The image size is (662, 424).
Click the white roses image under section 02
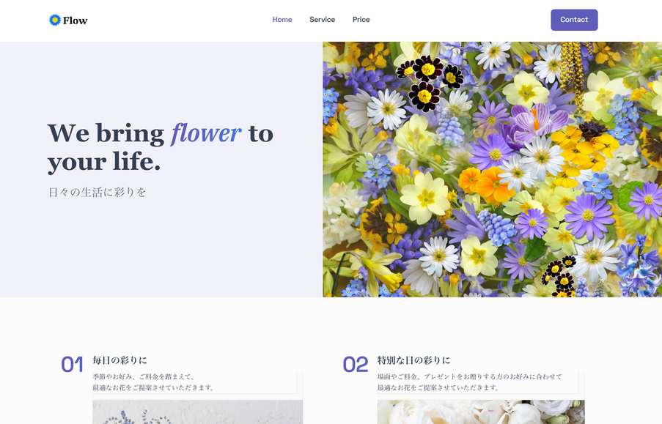point(480,412)
